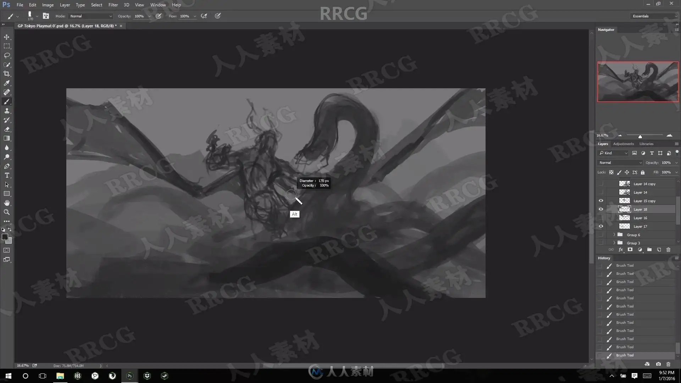This screenshot has width=681, height=383.
Task: Delete the current history state
Action: coord(668,364)
